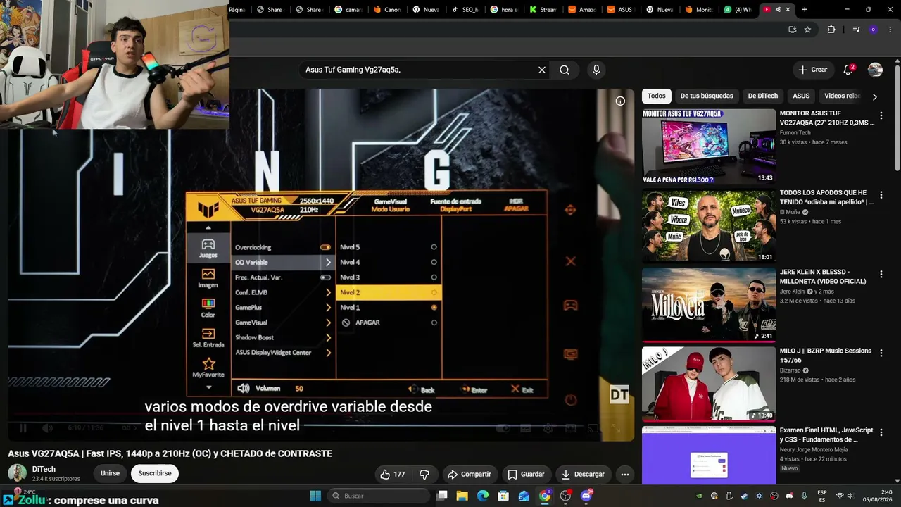This screenshot has height=507, width=901.
Task: Open more actions menu beside Descargar
Action: tap(624, 475)
